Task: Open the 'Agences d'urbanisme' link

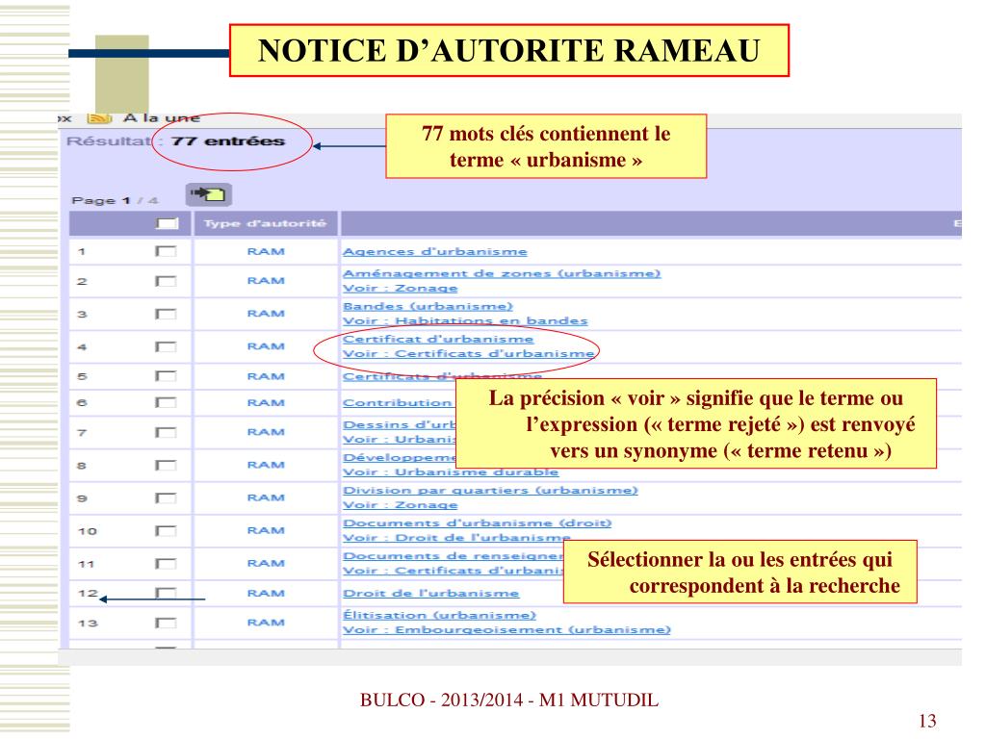Action: click(x=435, y=251)
